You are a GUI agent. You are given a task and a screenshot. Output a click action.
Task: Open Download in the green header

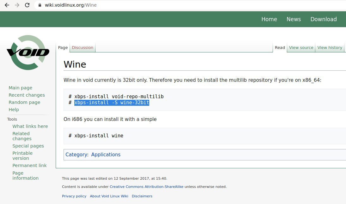324,19
